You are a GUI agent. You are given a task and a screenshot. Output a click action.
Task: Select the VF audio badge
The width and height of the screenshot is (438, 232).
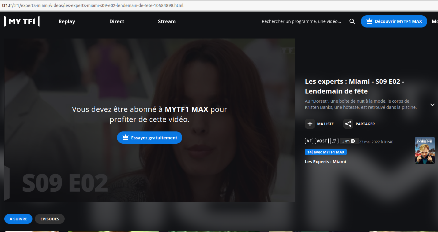click(309, 141)
